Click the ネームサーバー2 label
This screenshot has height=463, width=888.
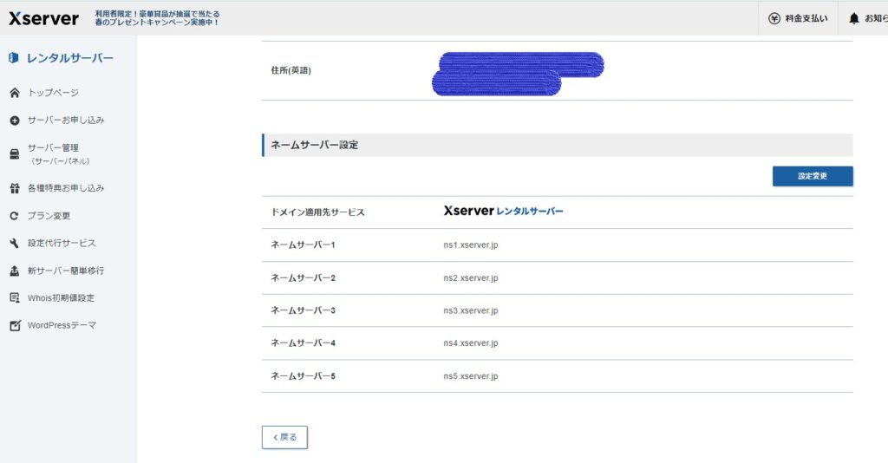click(303, 278)
